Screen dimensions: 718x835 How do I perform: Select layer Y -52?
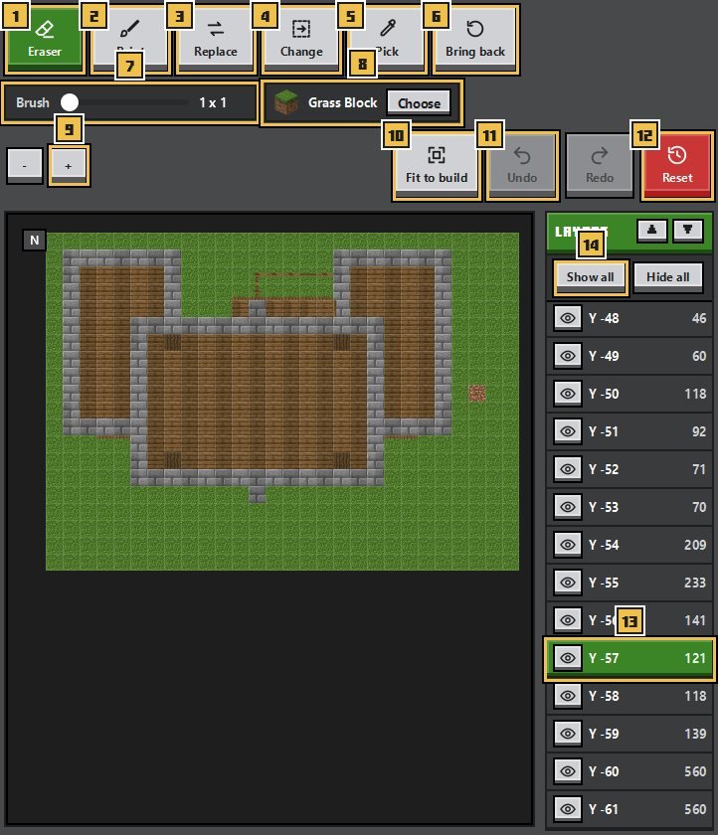pos(629,469)
